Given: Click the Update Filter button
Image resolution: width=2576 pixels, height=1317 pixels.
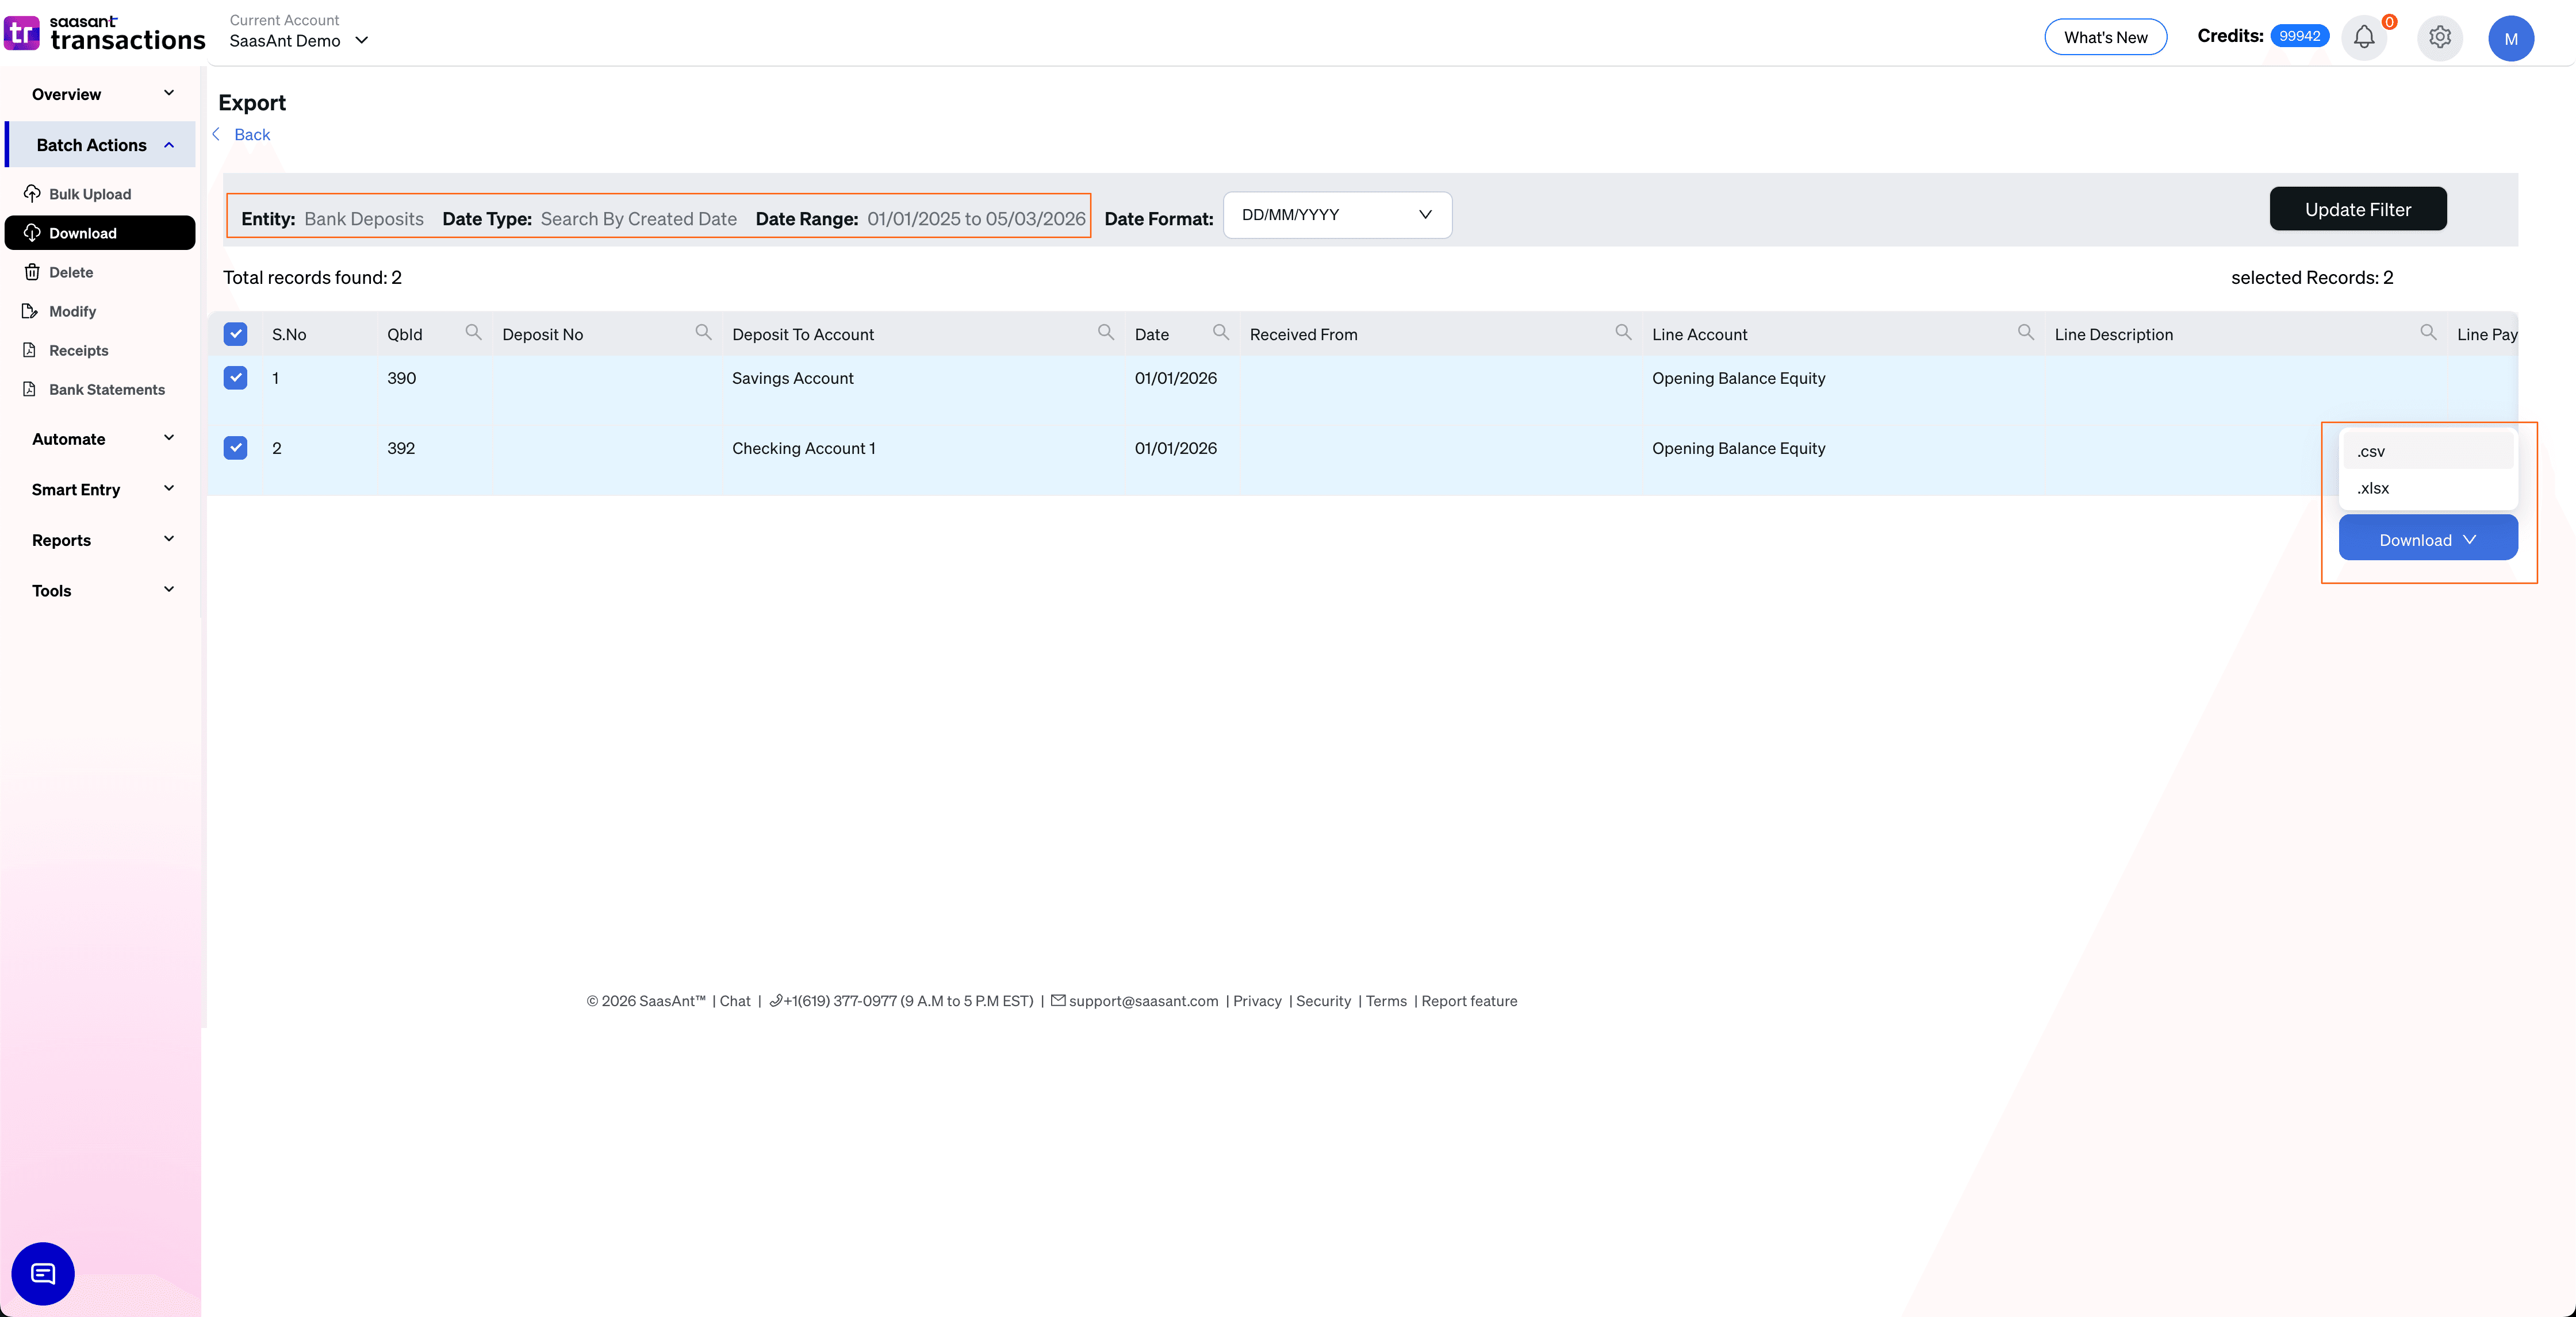Looking at the screenshot, I should click(x=2358, y=209).
